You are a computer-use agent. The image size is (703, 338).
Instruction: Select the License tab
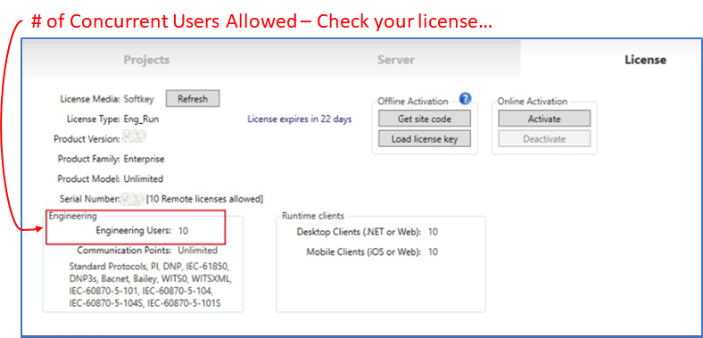coord(645,60)
